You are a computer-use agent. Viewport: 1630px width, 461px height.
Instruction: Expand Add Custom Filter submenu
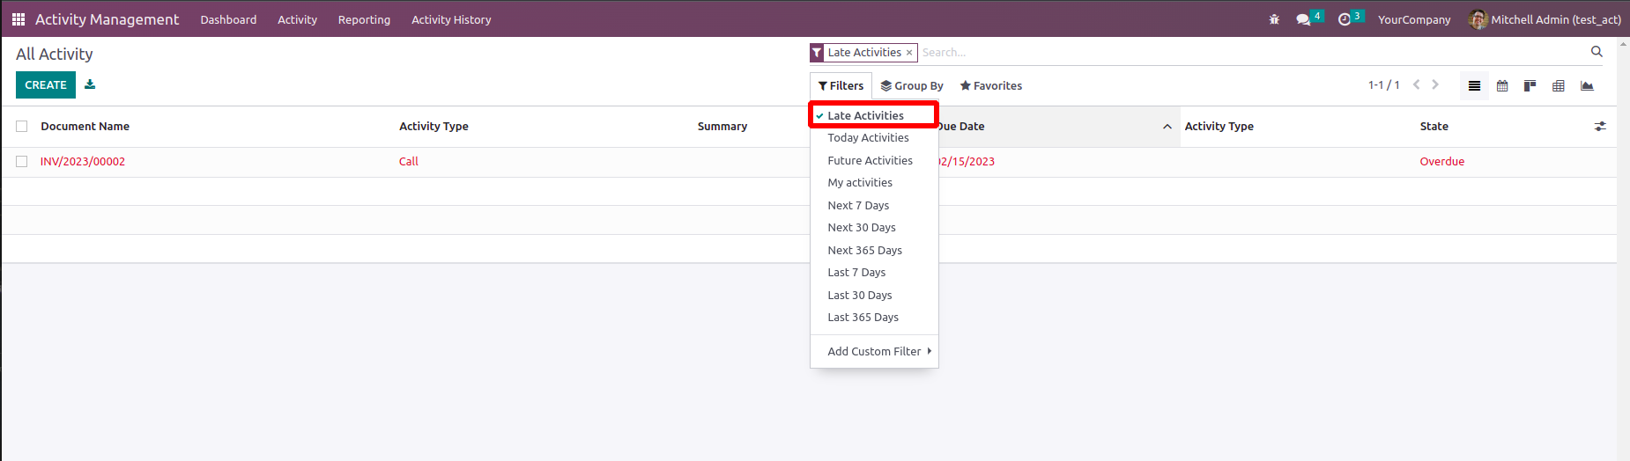pos(874,351)
